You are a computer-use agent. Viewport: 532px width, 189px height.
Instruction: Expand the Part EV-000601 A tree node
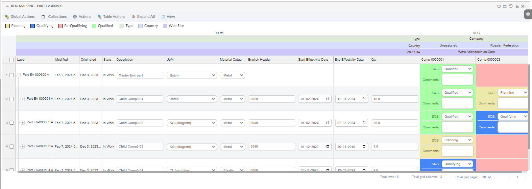(x=23, y=99)
